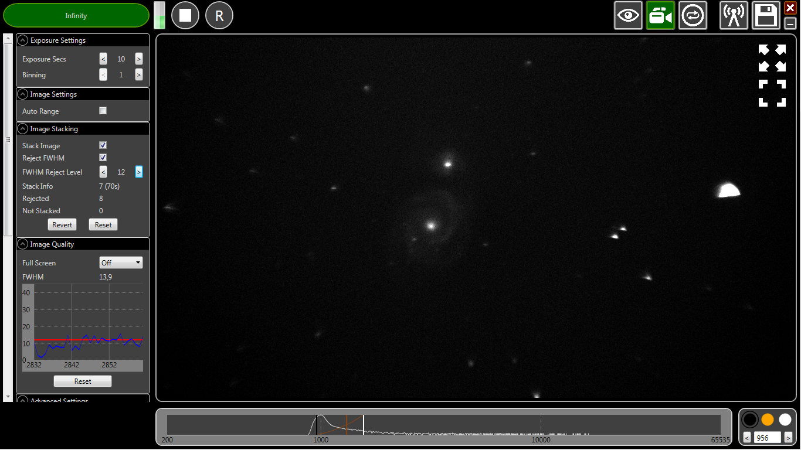This screenshot has width=801, height=450.
Task: Disable Reject FWHM
Action: point(103,157)
